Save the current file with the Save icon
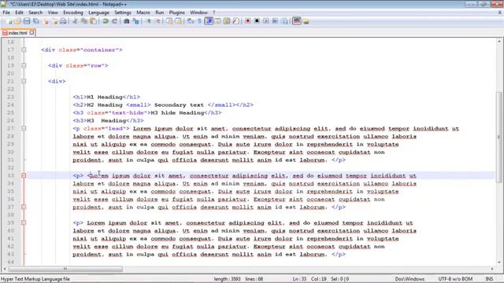504x283 pixels. point(27,21)
